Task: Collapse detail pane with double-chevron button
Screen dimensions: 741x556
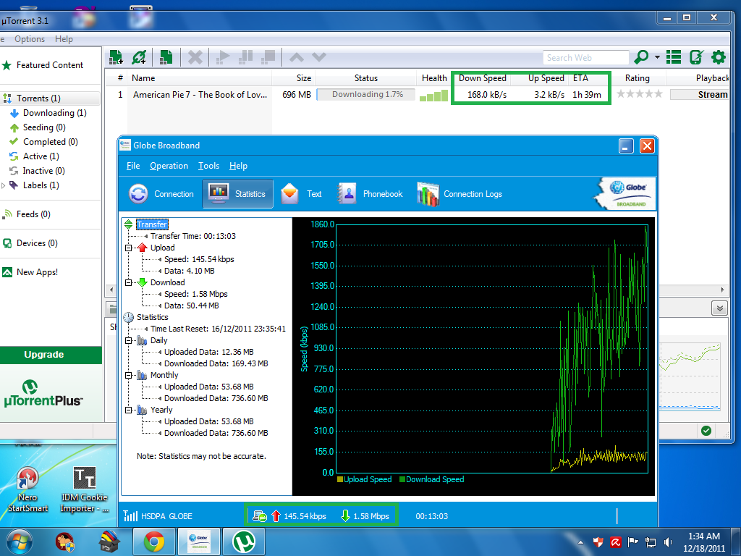Action: click(x=719, y=308)
